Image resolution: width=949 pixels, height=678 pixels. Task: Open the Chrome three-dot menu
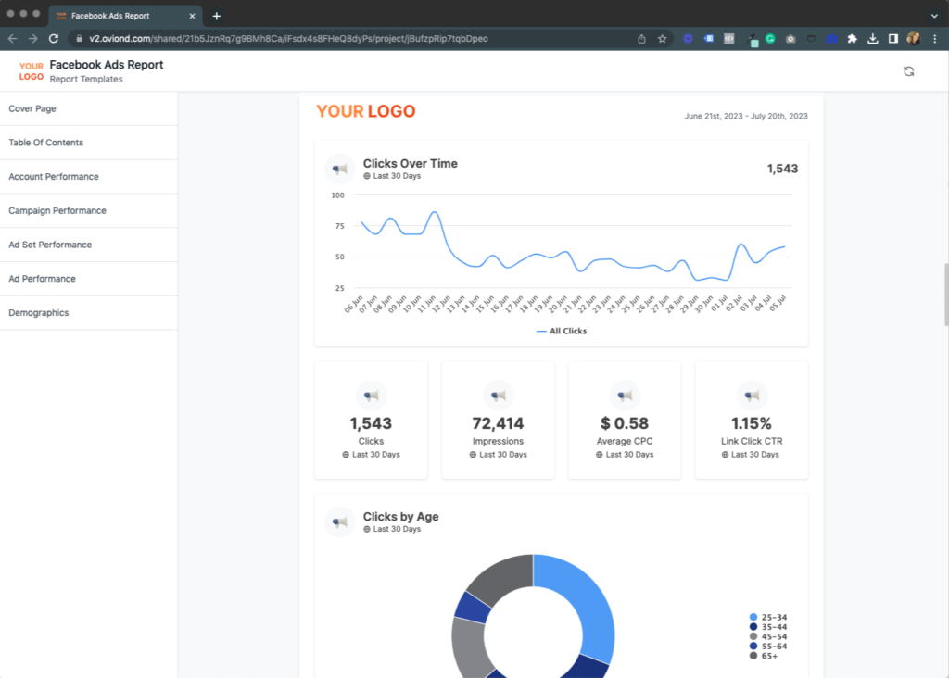coord(935,39)
